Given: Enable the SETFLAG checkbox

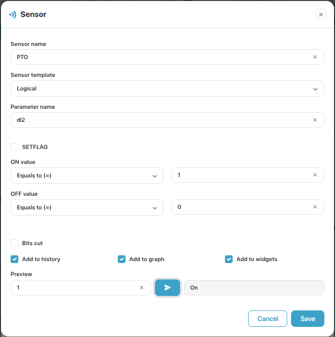Looking at the screenshot, I should click(14, 147).
